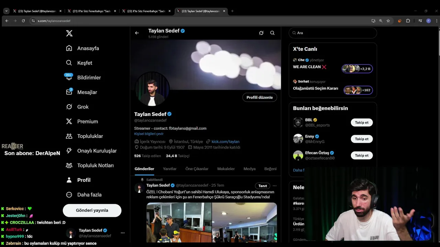This screenshot has width=440, height=247.
Task: Switch to the Makaleler tab
Action: coord(226,169)
